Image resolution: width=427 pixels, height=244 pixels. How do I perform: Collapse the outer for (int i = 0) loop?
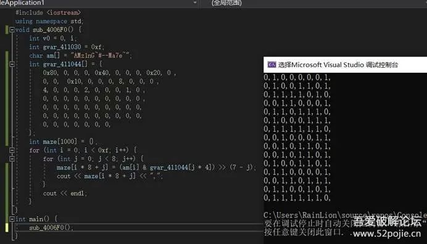click(x=12, y=150)
